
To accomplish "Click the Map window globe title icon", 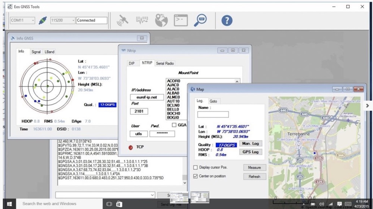I will click(193, 89).
